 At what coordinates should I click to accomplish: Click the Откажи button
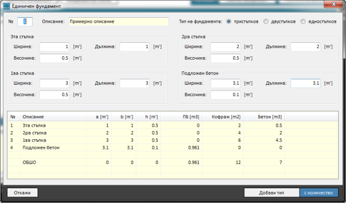[23, 193]
